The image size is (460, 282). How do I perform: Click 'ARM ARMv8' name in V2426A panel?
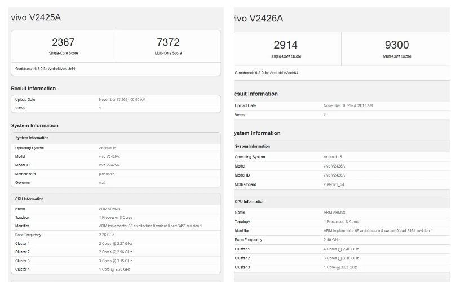[334, 212]
